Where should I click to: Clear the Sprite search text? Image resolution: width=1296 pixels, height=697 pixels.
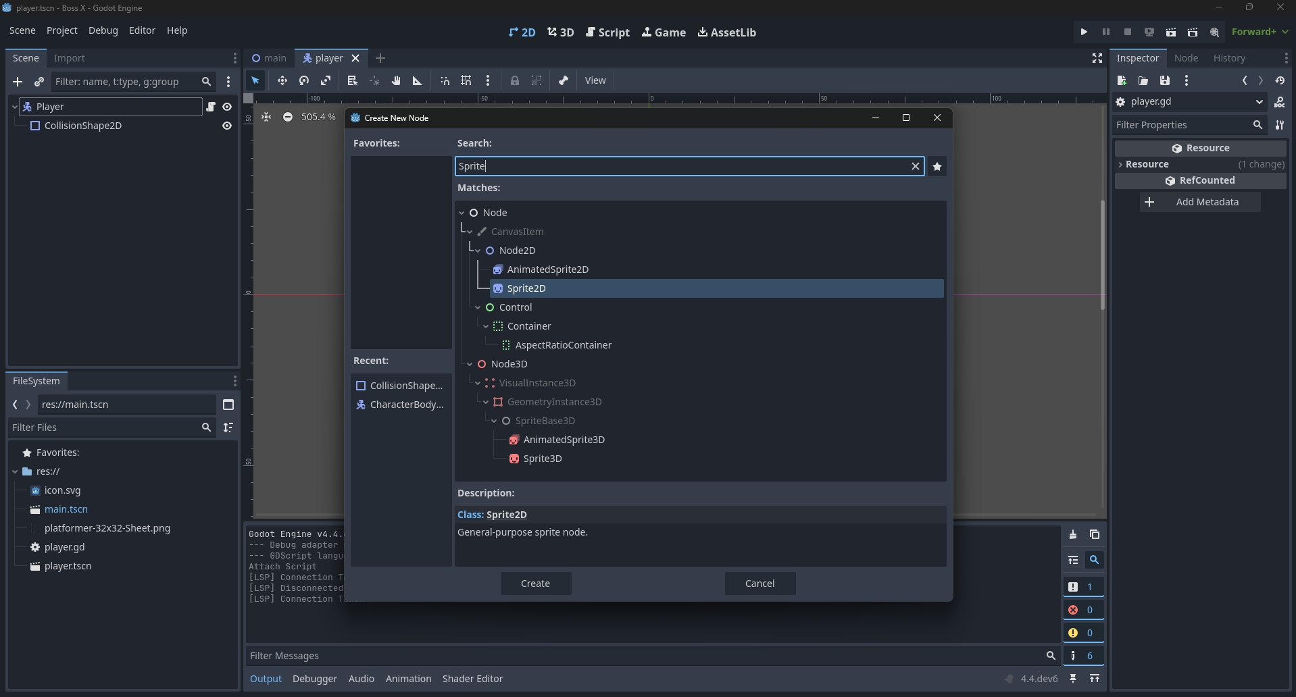coord(916,166)
